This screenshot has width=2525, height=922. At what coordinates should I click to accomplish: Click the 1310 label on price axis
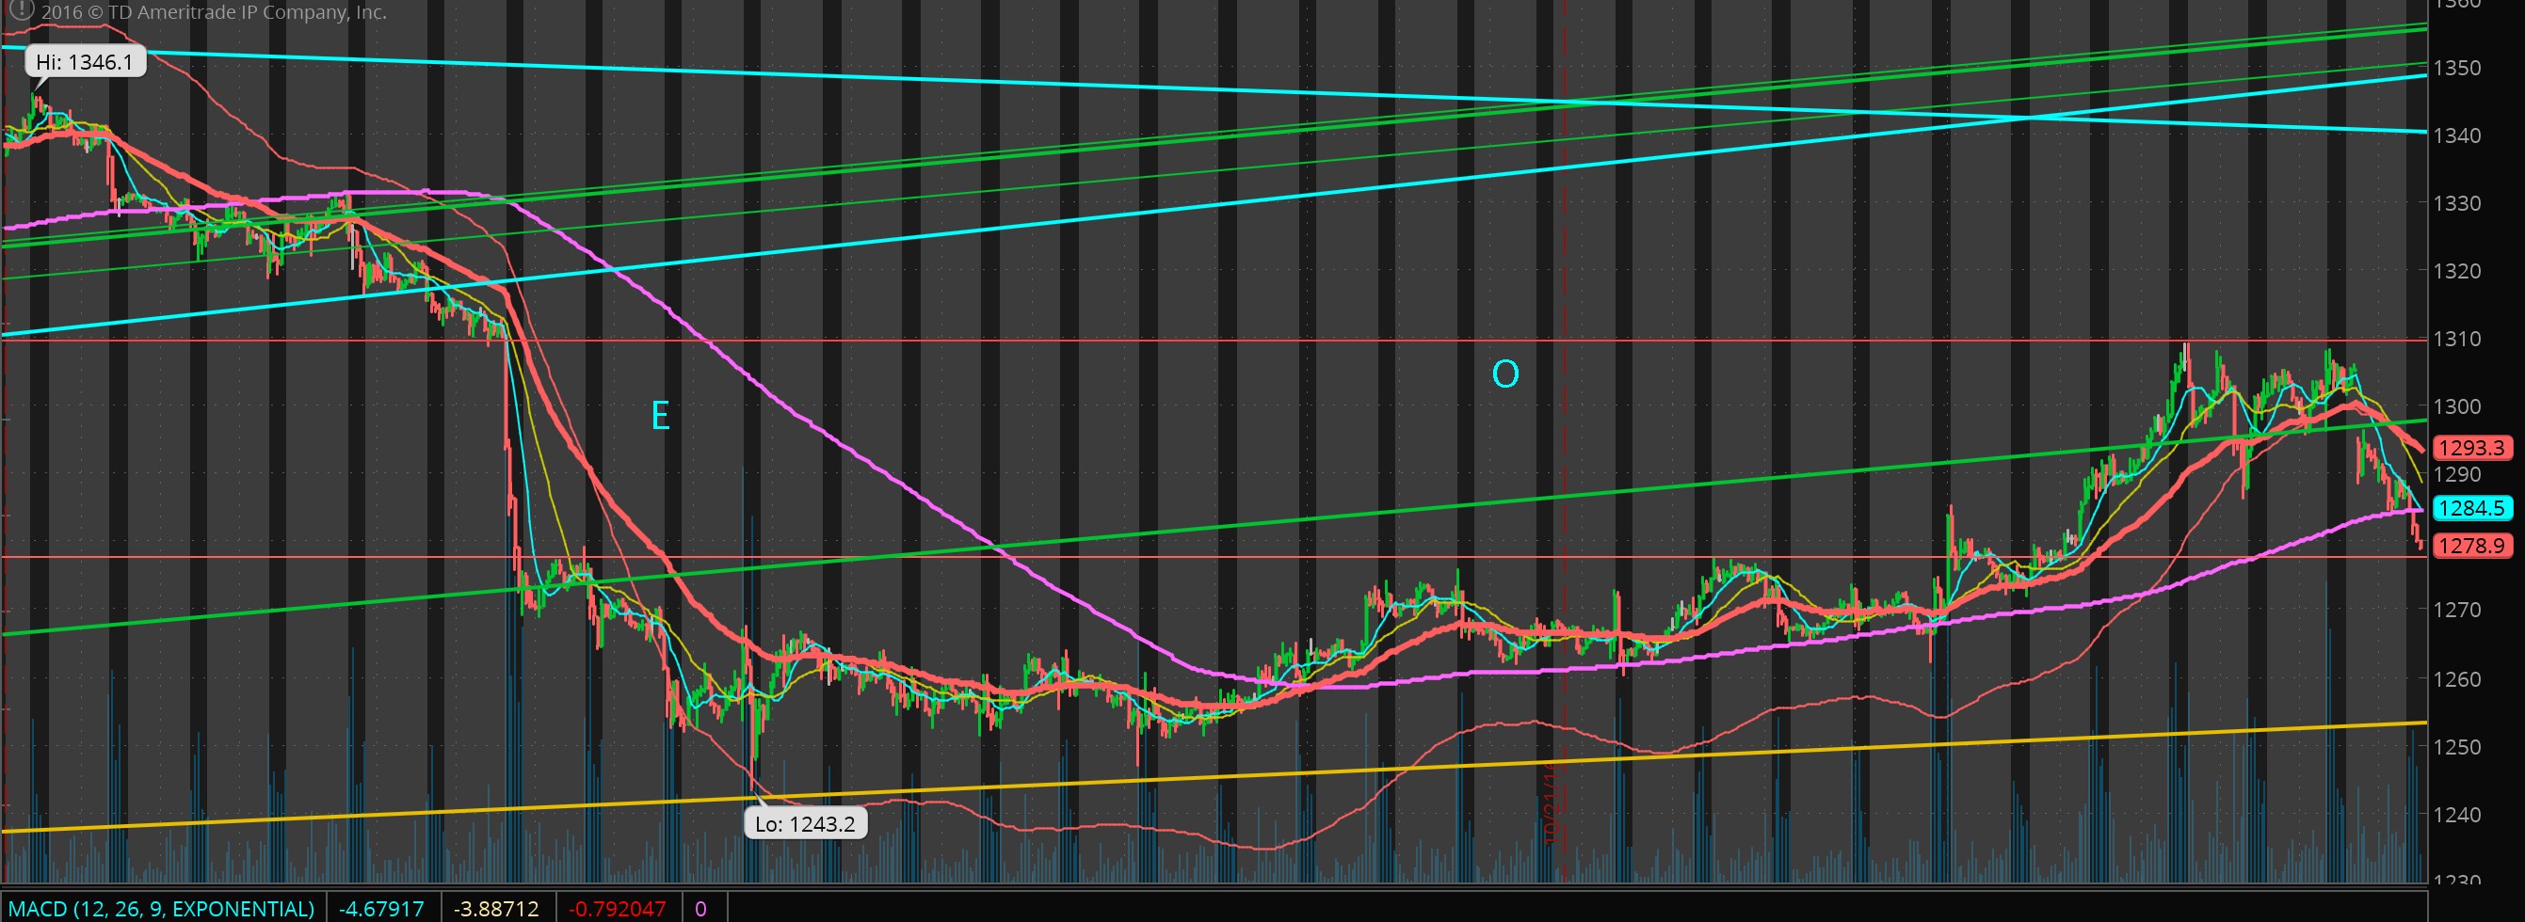coord(2456,339)
